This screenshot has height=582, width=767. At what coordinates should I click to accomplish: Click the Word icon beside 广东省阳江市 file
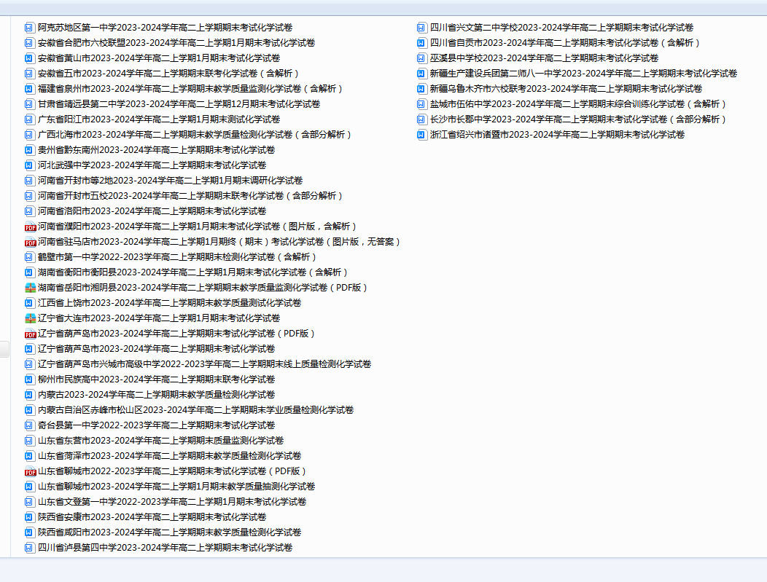(x=29, y=119)
